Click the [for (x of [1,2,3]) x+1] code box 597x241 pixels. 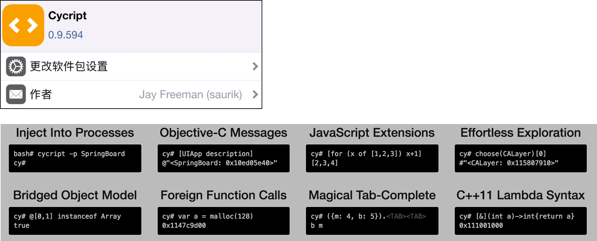[372, 158]
